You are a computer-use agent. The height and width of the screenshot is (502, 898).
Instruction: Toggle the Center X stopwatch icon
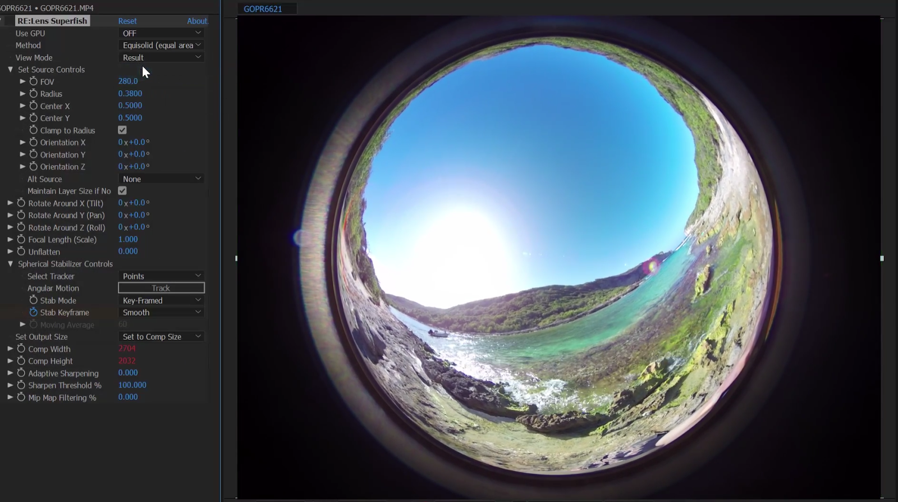tap(34, 106)
